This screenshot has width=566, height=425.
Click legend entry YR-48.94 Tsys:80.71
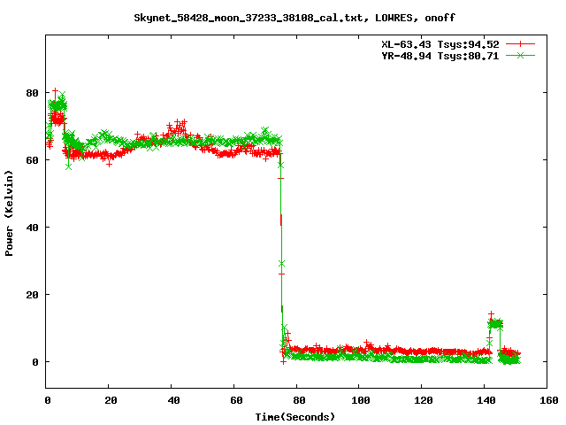(x=440, y=56)
